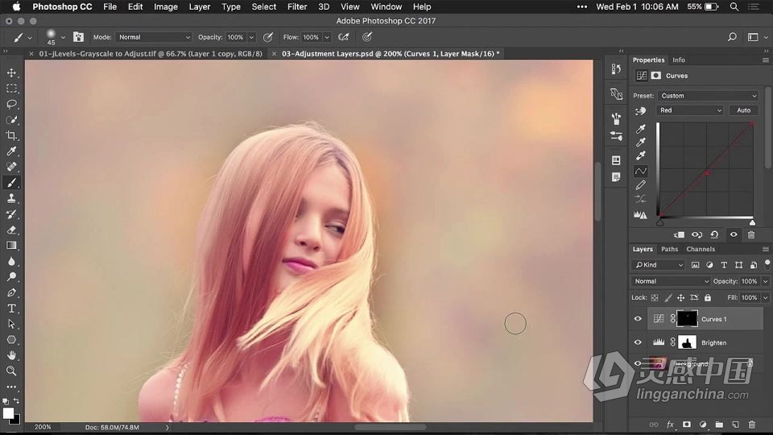
Task: Select the Hand tool
Action: coord(11,355)
